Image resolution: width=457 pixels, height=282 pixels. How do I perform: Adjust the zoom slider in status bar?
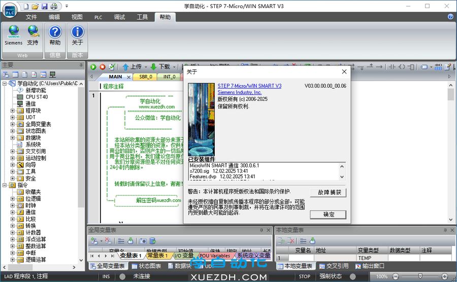click(420, 276)
